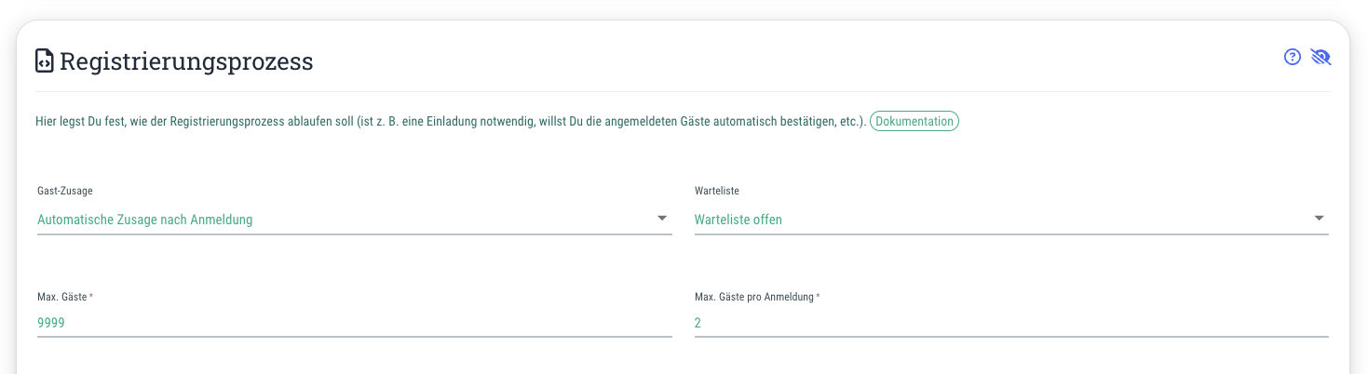Click the underline beneath Warteliste offen
Viewport: 1368px width, 374px height.
coord(1011,234)
